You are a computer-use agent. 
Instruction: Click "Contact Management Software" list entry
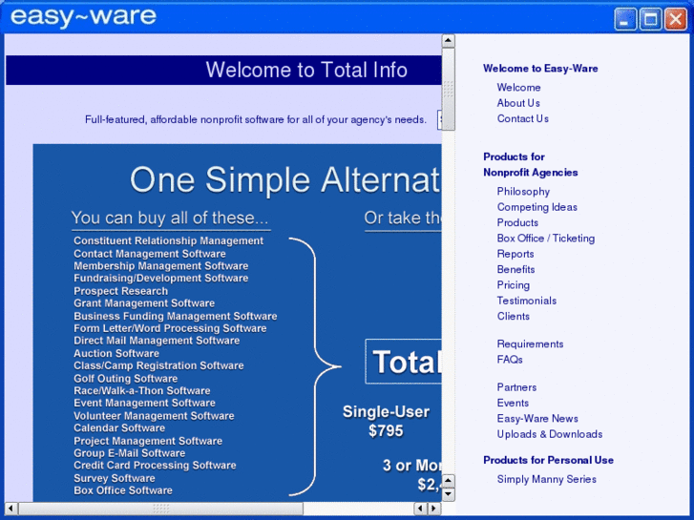pos(150,254)
